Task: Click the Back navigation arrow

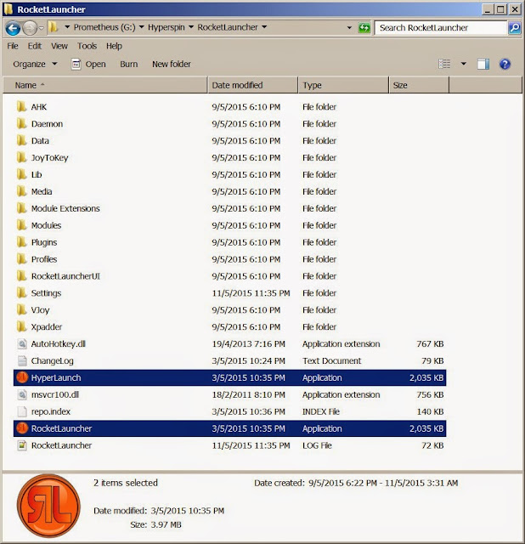Action: point(13,28)
